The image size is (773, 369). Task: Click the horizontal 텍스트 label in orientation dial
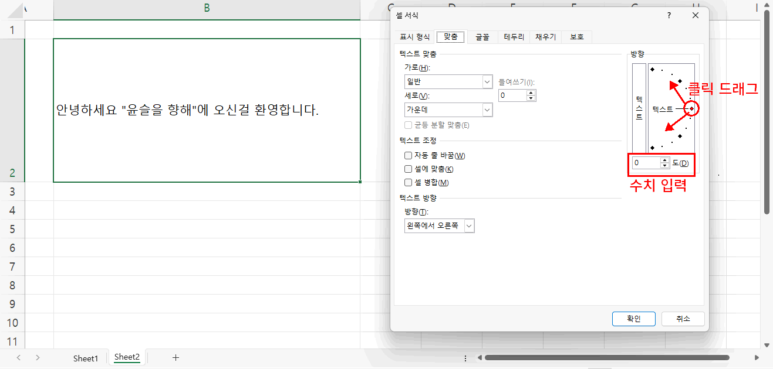click(x=663, y=109)
